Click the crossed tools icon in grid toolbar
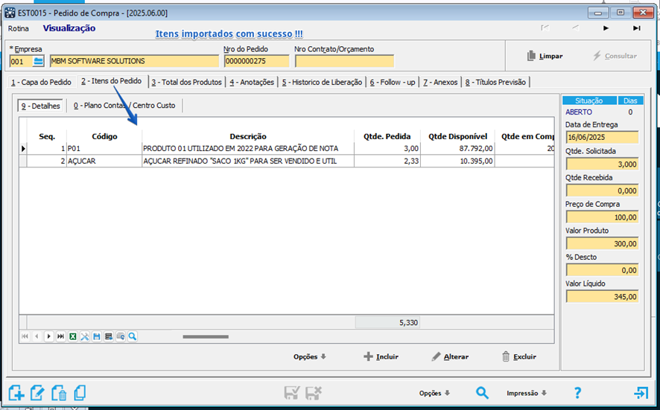 (85, 337)
